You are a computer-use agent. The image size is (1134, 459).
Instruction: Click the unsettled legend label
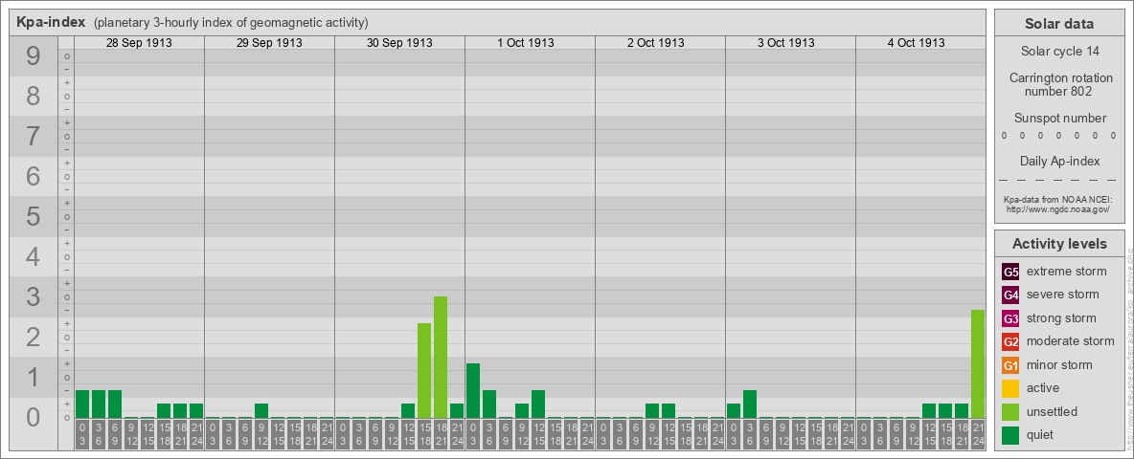pyautogui.click(x=1053, y=412)
